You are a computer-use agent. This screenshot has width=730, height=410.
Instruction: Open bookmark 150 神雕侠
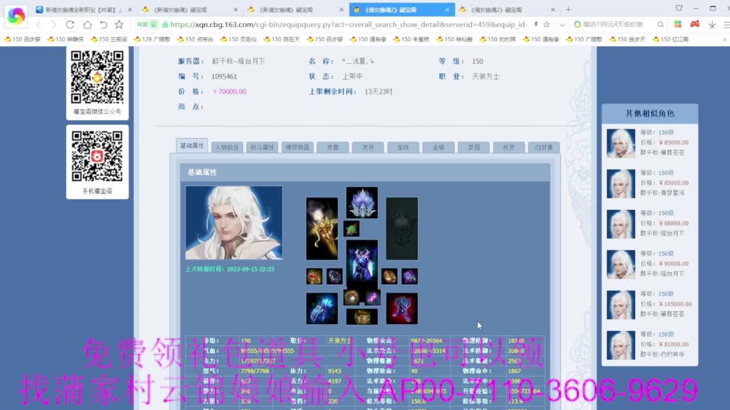66,39
